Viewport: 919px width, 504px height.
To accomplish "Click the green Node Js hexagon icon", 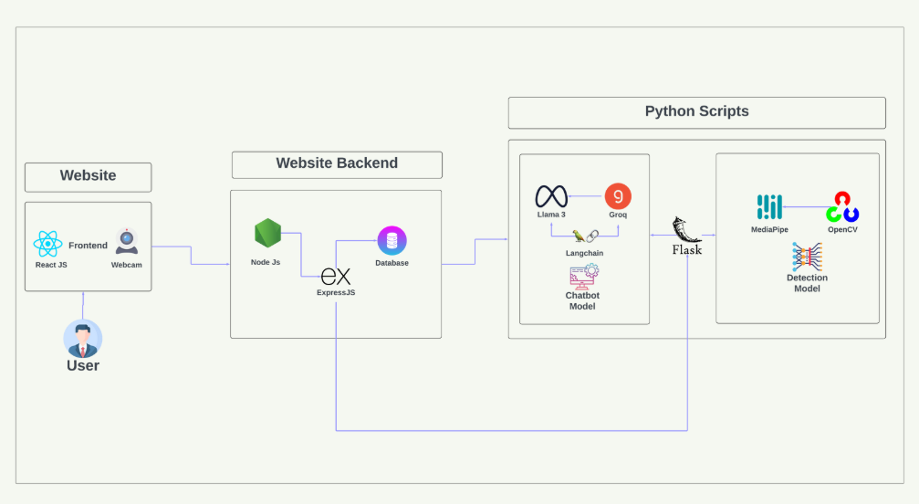I will (x=266, y=235).
